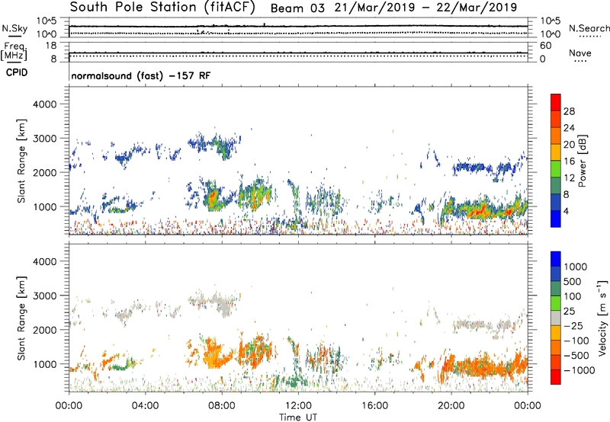The image size is (610, 422).
Task: Click the "Freq. [MHz]" axis label
Action: [x=14, y=52]
